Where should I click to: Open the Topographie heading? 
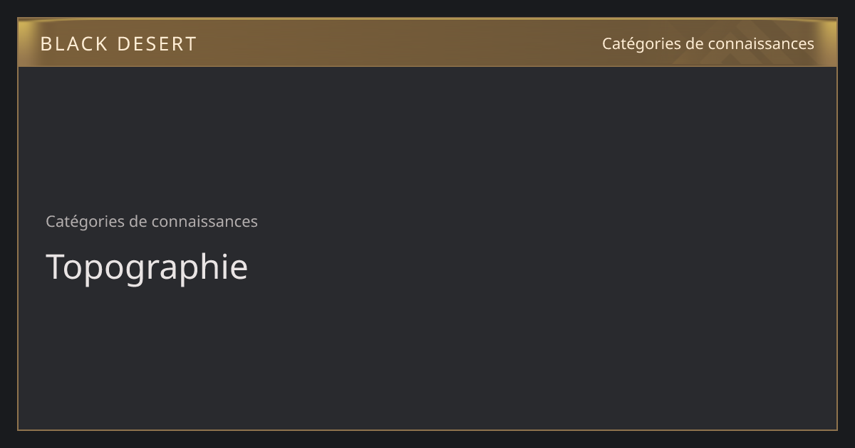point(147,268)
